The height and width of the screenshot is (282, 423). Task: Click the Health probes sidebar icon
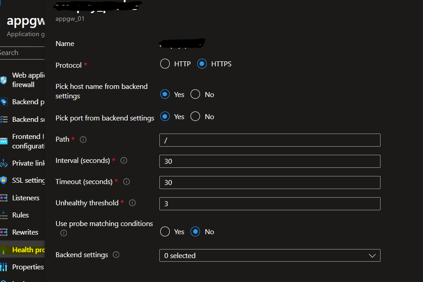pyautogui.click(x=4, y=250)
